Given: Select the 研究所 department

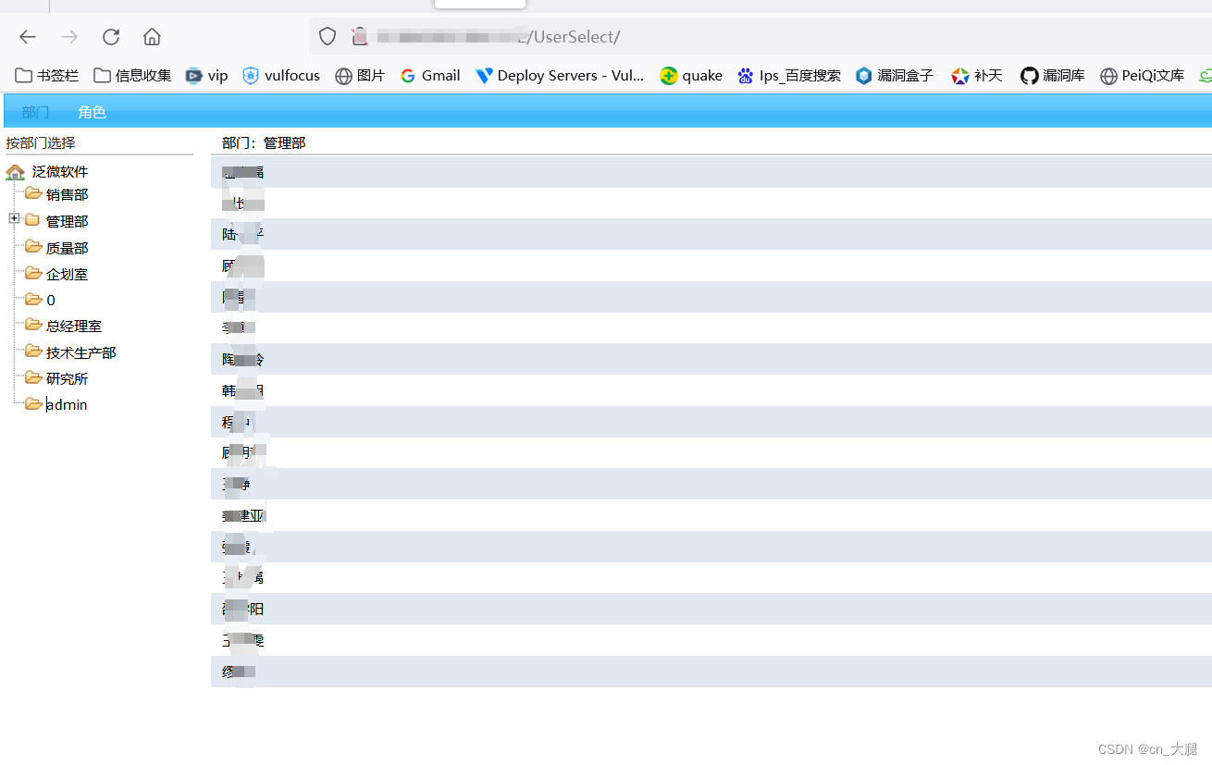Looking at the screenshot, I should (68, 379).
